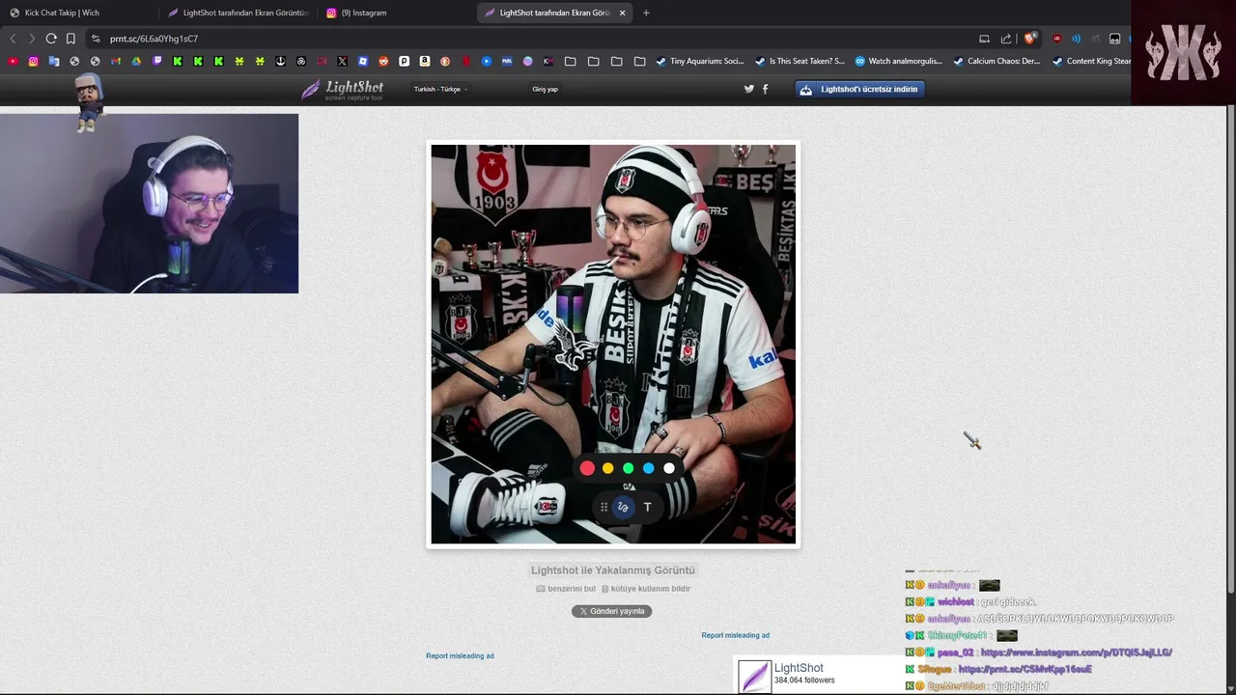The width and height of the screenshot is (1236, 695).
Task: Open the Content King Steam bookmark
Action: [1091, 61]
